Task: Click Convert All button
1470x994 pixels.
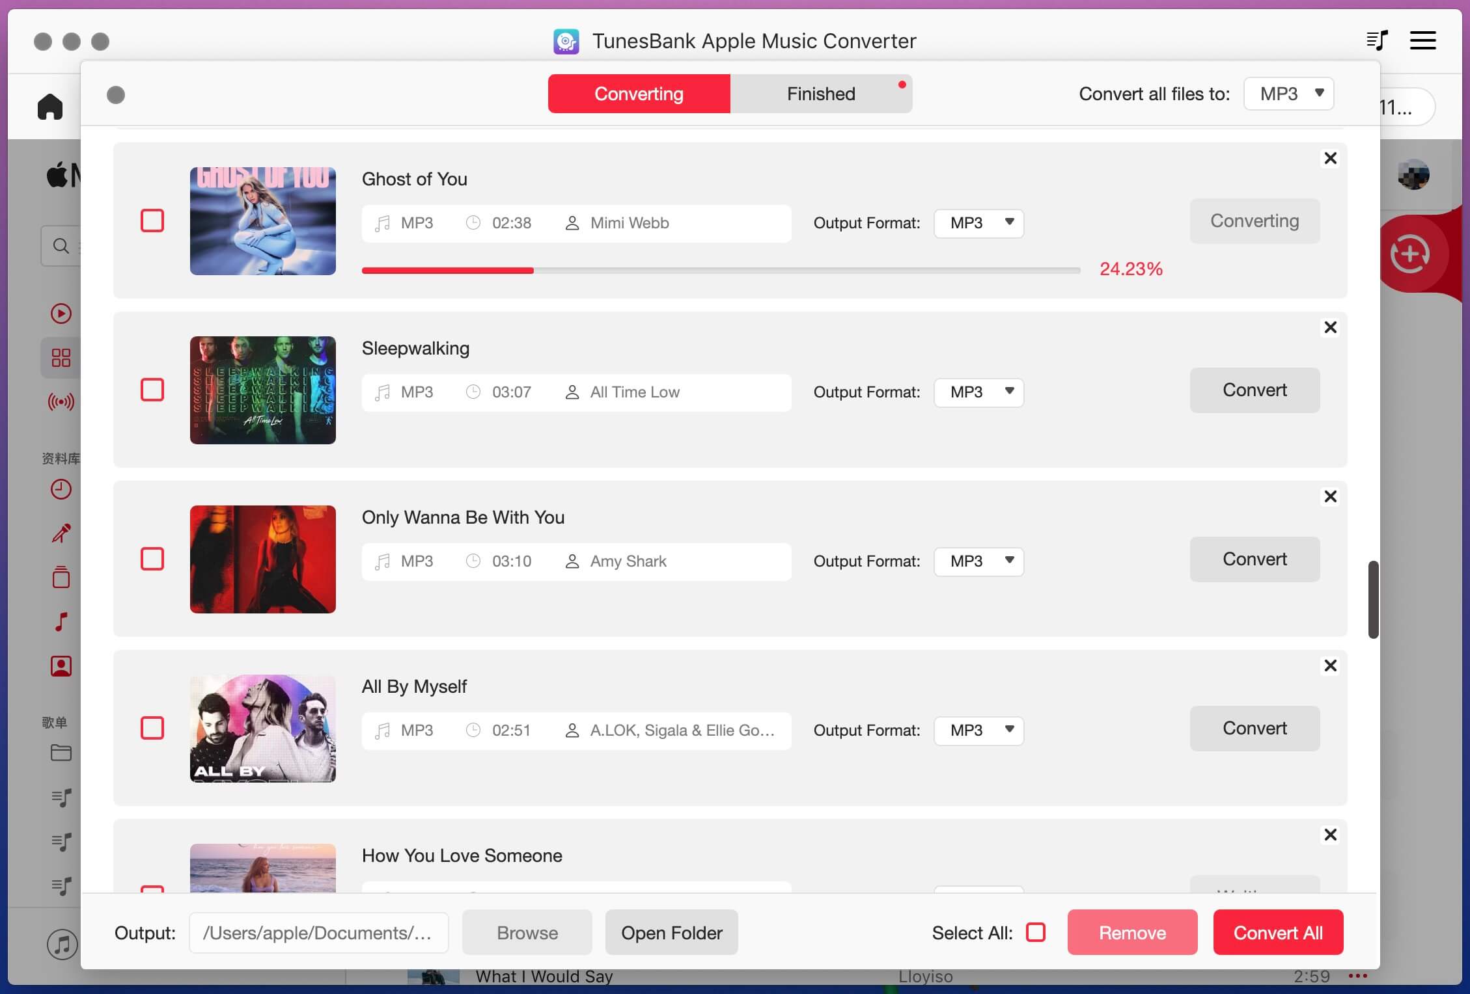Action: pos(1277,932)
